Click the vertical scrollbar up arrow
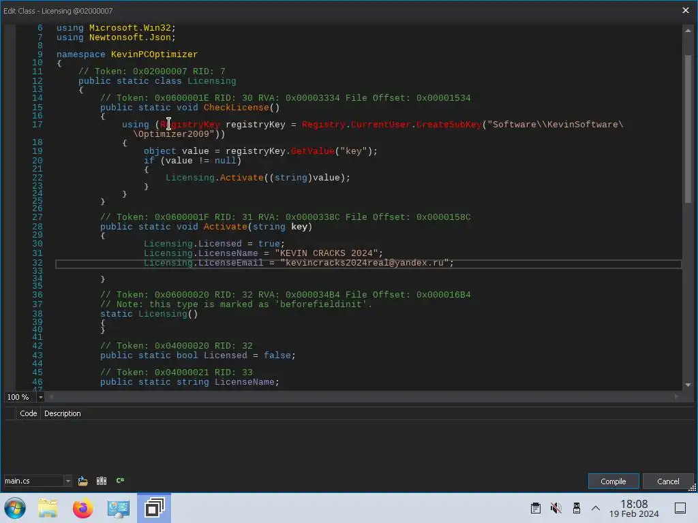The width and height of the screenshot is (698, 523). pos(688,31)
